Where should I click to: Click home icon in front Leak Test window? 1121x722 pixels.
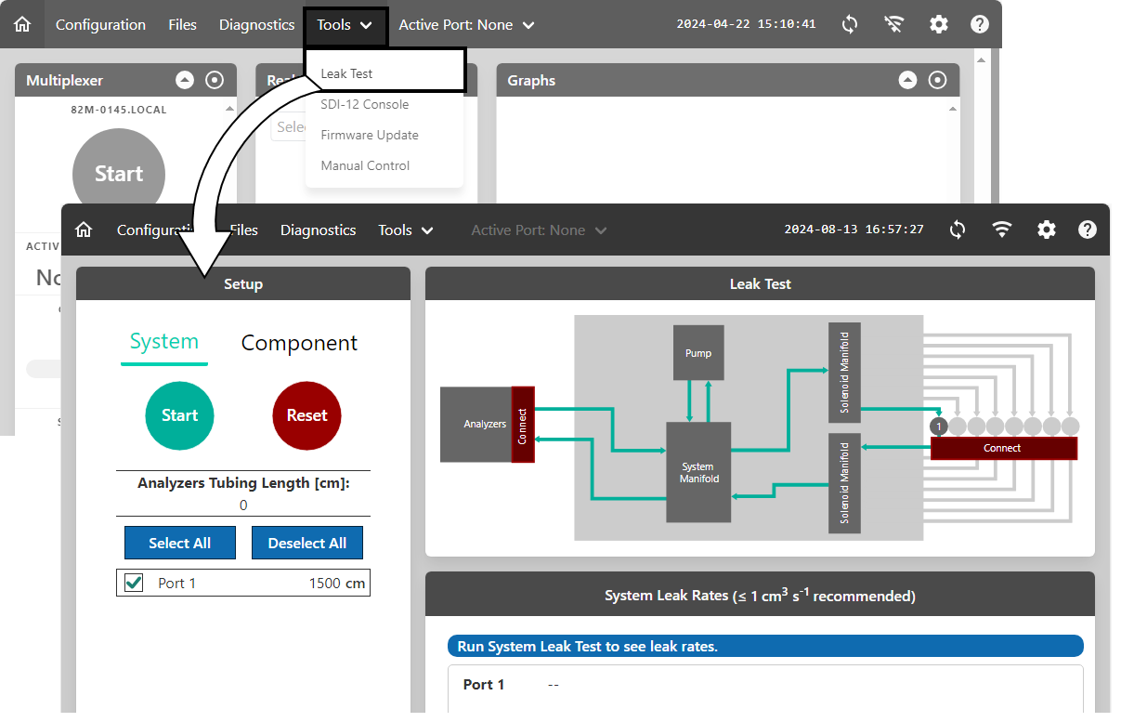[84, 230]
